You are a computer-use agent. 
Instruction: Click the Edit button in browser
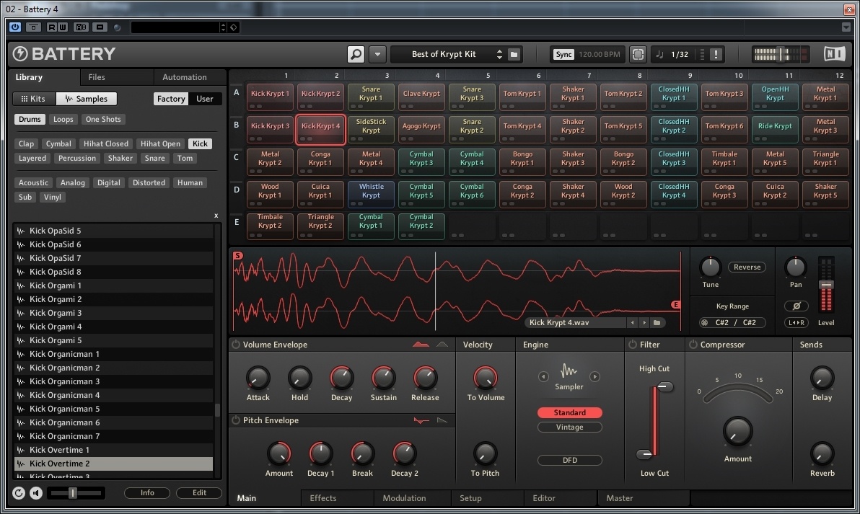point(199,492)
